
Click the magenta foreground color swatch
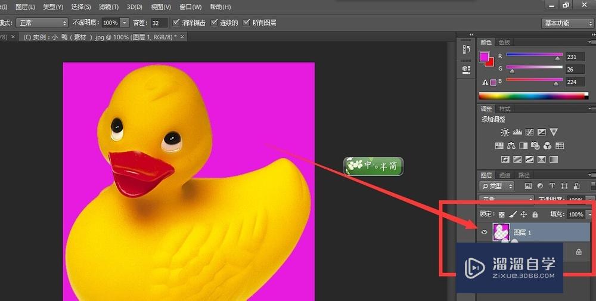pos(484,57)
